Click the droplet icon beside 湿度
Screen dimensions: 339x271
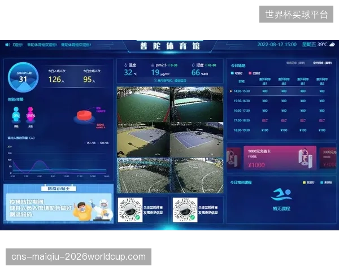click(x=193, y=65)
